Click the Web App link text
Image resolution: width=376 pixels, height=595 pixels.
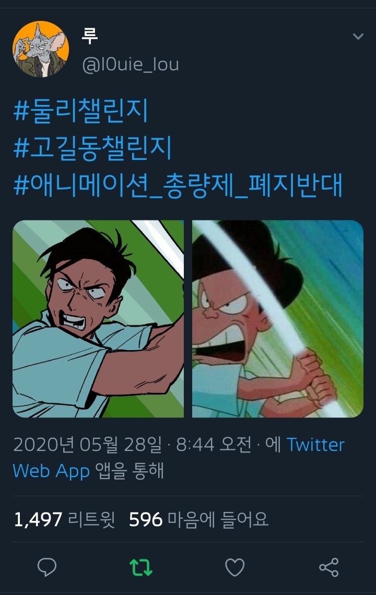click(51, 471)
